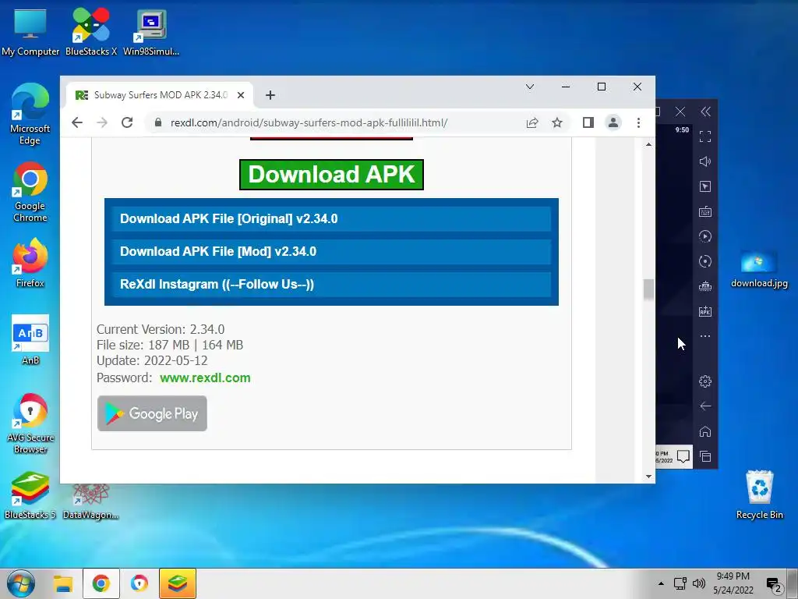Click scrollbar up arrow in Chrome
Viewport: 798px width, 599px height.
pos(648,144)
